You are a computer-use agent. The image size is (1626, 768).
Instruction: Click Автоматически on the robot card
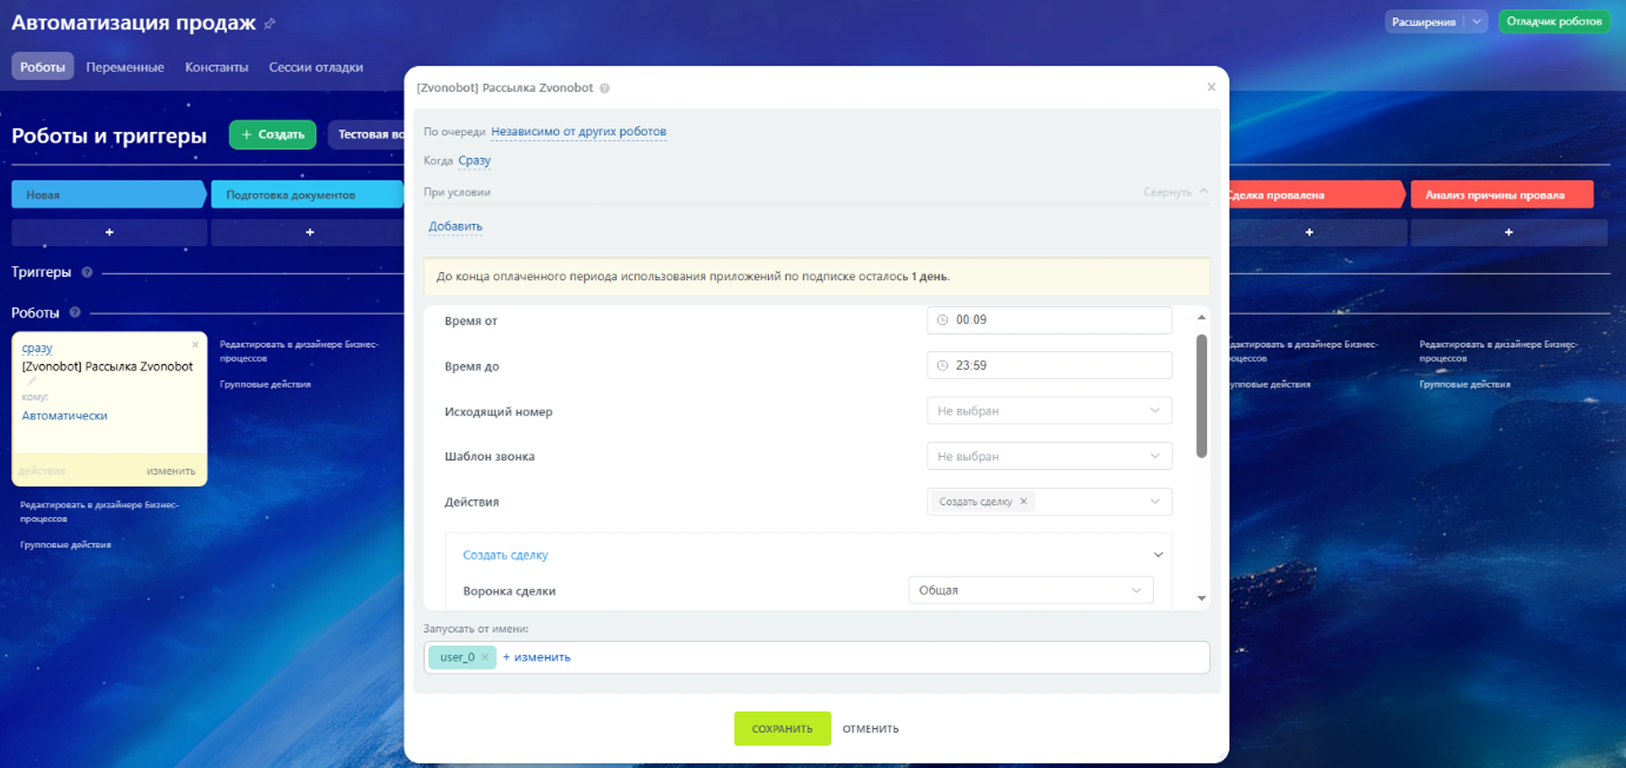click(65, 415)
